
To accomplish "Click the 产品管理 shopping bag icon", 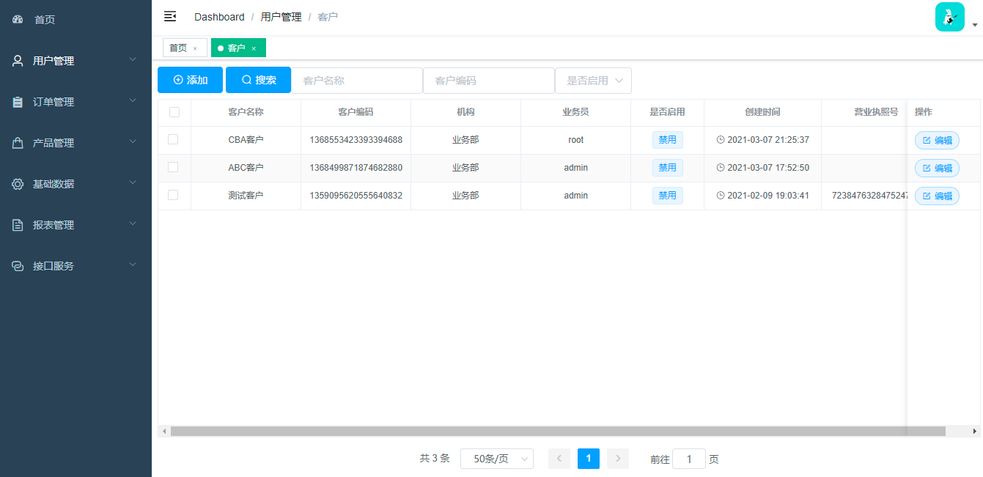I will coord(18,143).
